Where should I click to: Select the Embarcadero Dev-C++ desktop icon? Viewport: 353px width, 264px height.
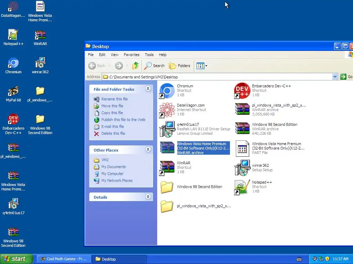pyautogui.click(x=13, y=124)
